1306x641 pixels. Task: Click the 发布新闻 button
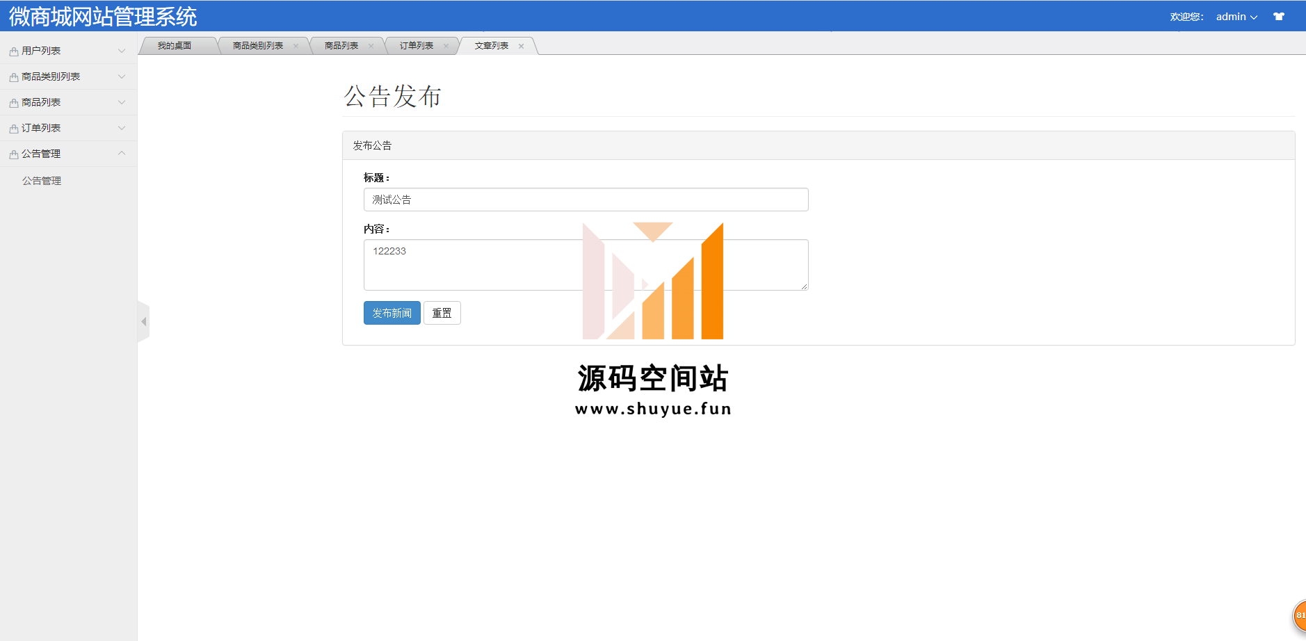392,313
